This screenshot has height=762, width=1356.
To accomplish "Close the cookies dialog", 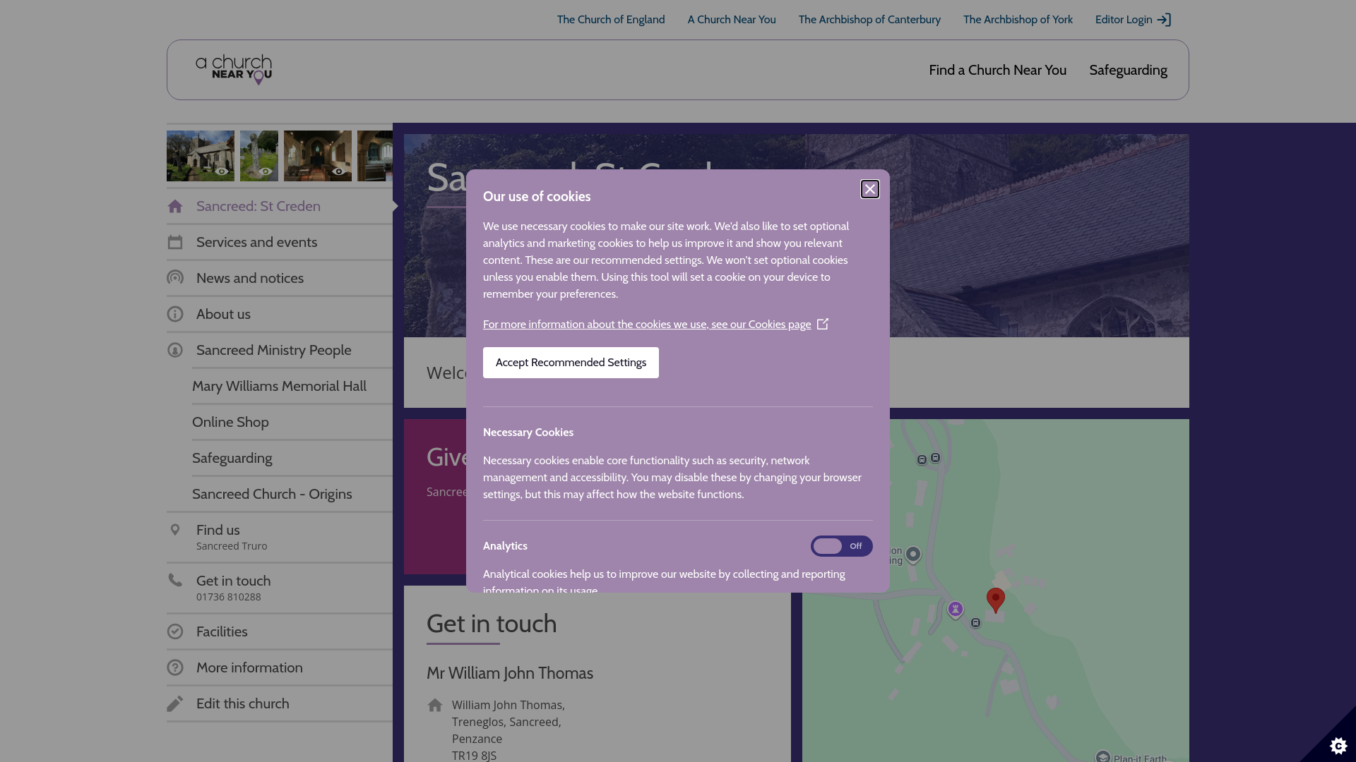I will coord(869,189).
